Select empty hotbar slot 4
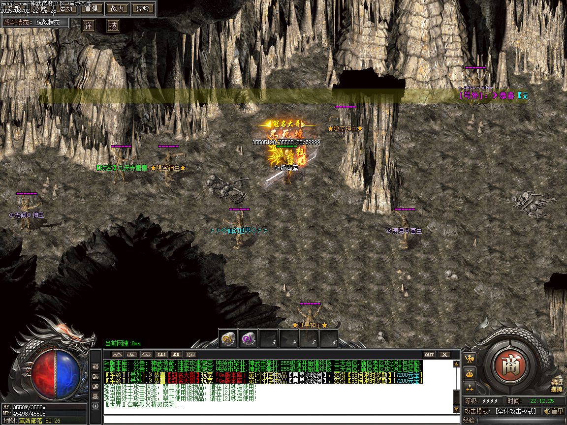This screenshot has width=567, height=425. click(x=289, y=338)
